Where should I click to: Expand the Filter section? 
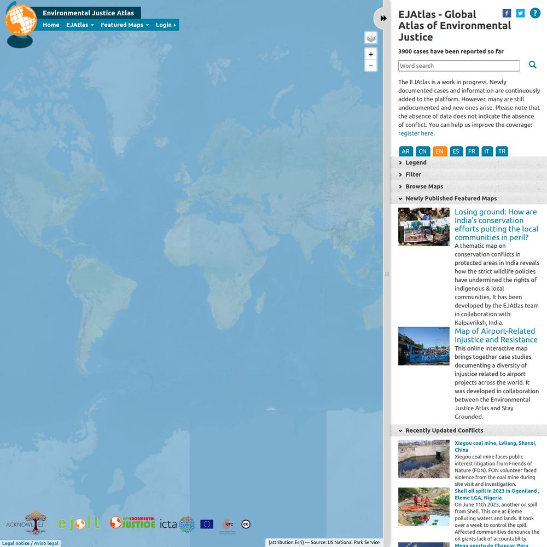point(468,174)
